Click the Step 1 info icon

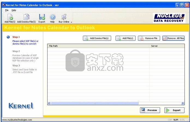8,37
